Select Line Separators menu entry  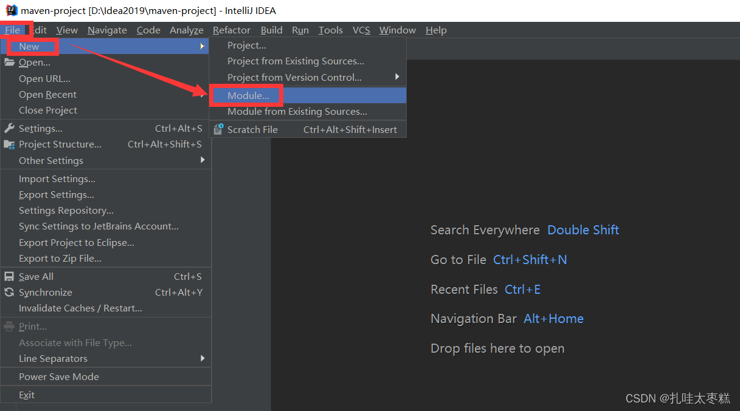[105, 358]
